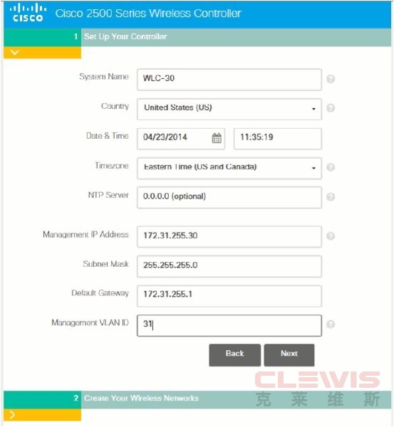Click the Back button
394x427 pixels.
(x=235, y=355)
